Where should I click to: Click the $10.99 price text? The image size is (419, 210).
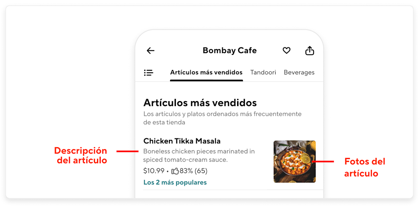[x=154, y=171]
